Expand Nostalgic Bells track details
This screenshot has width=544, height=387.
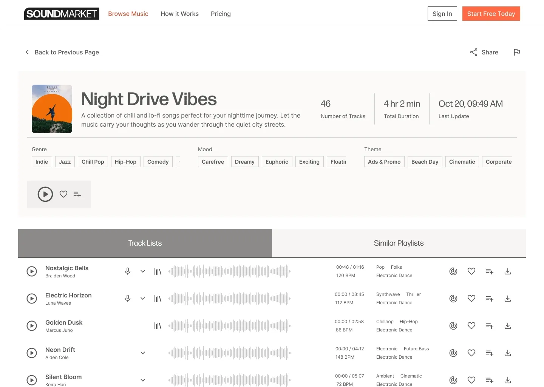pos(143,271)
